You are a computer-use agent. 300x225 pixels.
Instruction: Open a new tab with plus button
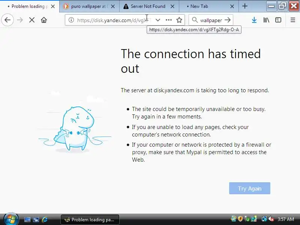pos(245,6)
